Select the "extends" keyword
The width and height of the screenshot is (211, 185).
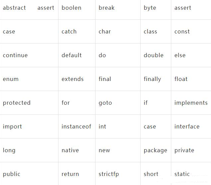[73, 79]
